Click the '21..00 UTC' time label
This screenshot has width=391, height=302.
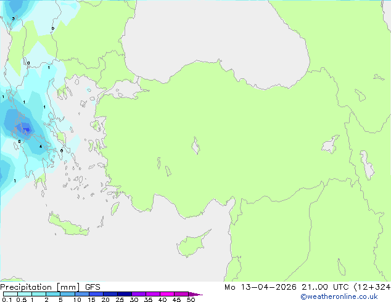tap(325, 287)
